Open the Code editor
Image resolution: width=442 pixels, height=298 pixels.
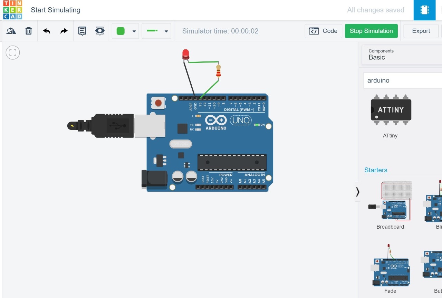point(324,31)
